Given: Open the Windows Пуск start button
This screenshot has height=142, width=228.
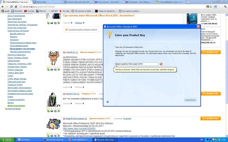Looking at the screenshot, I should 8,140.
